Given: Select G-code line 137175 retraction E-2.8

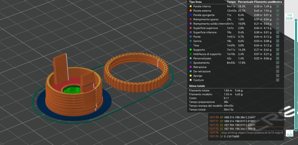Looking at the screenshot, I should 246,137.
